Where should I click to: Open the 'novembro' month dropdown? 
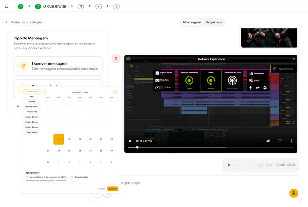click(77, 93)
